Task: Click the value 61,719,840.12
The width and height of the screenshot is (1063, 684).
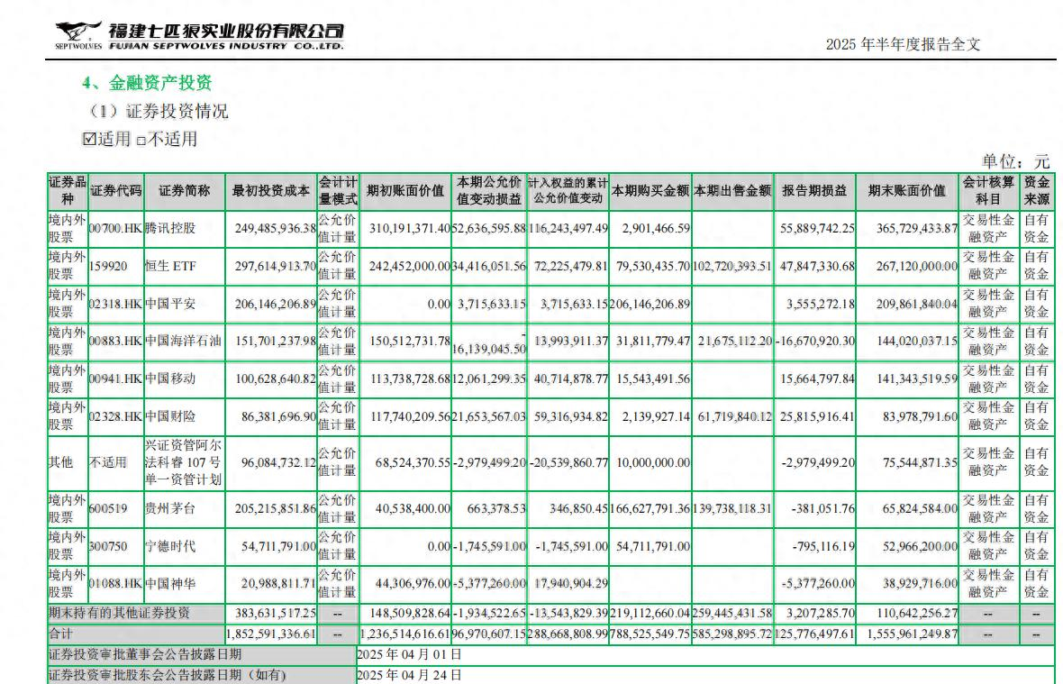Action: [x=735, y=416]
